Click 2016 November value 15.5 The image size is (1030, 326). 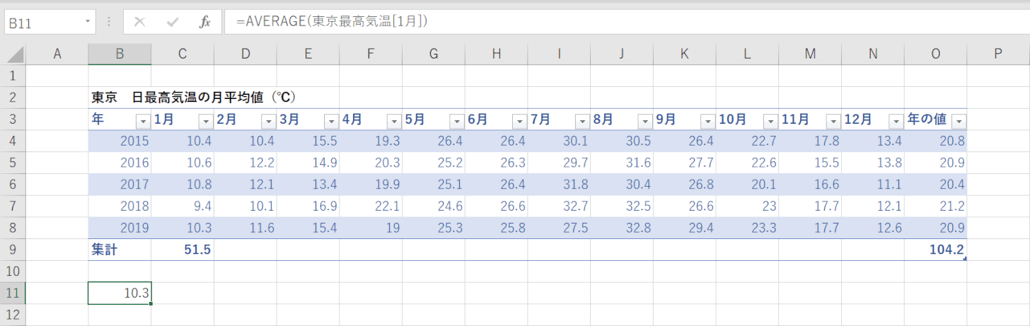pos(810,163)
